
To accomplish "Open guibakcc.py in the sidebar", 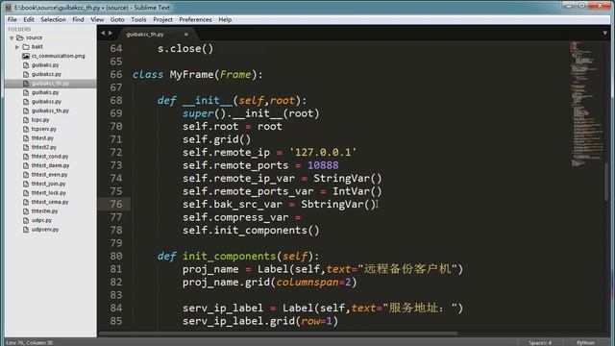I will tap(46, 74).
